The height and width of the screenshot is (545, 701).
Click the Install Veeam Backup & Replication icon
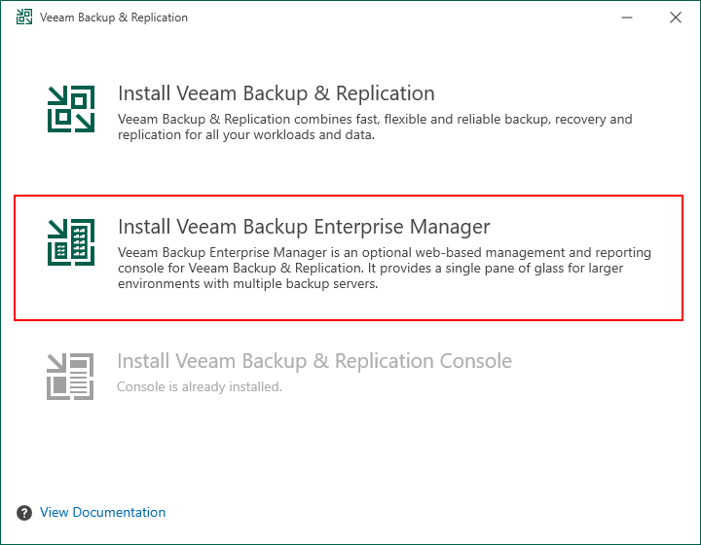71,109
